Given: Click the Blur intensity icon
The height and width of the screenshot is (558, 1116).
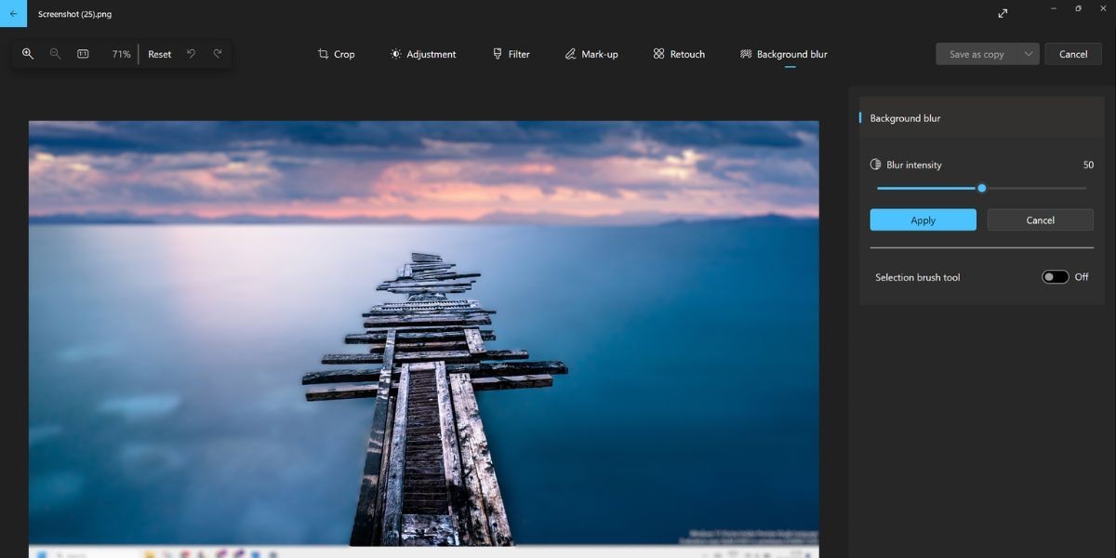Looking at the screenshot, I should (x=875, y=165).
